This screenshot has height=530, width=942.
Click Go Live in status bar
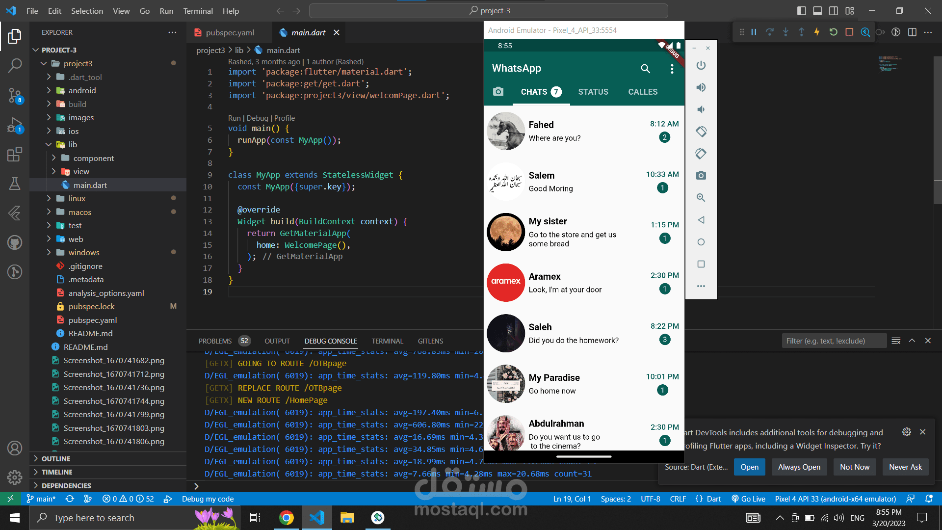[x=748, y=499]
